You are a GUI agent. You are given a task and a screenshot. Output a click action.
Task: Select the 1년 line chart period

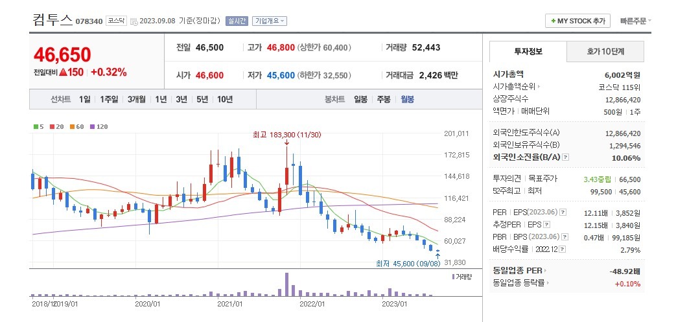point(161,100)
